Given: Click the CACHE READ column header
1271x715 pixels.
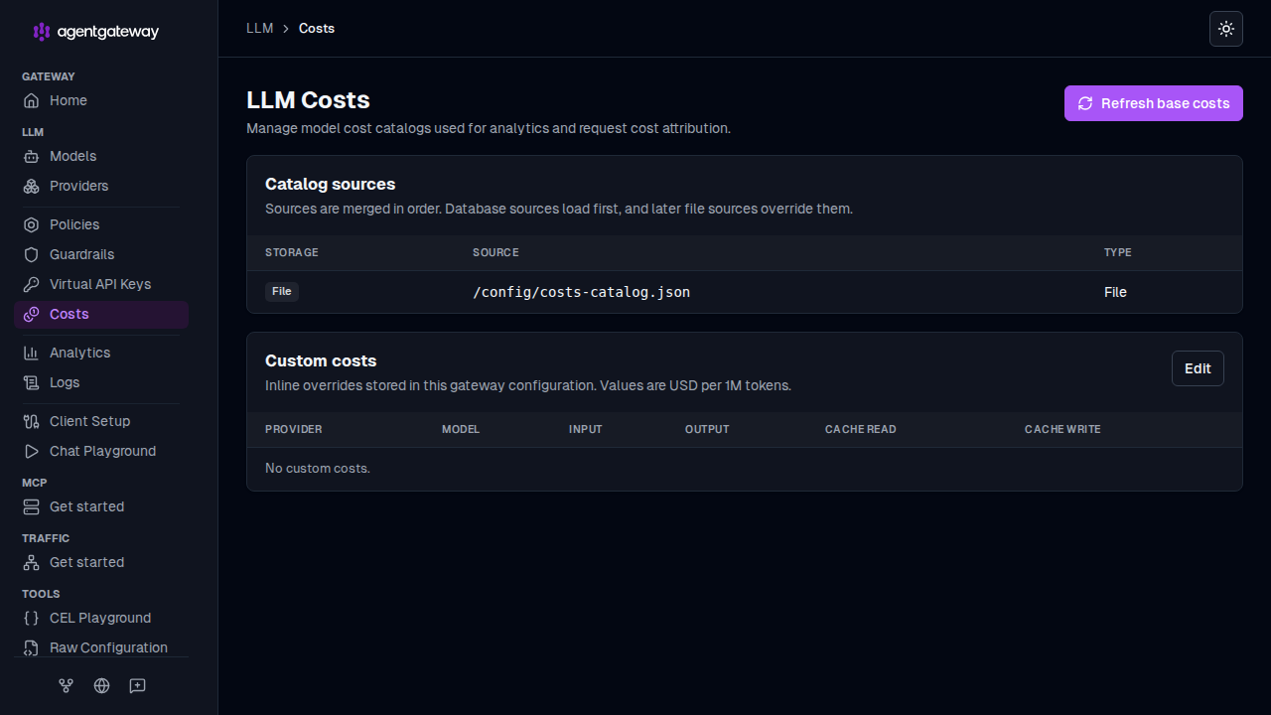Looking at the screenshot, I should point(861,429).
